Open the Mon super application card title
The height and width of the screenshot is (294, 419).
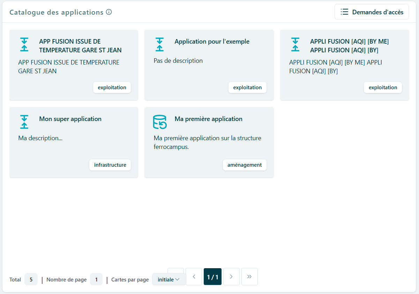click(x=70, y=119)
